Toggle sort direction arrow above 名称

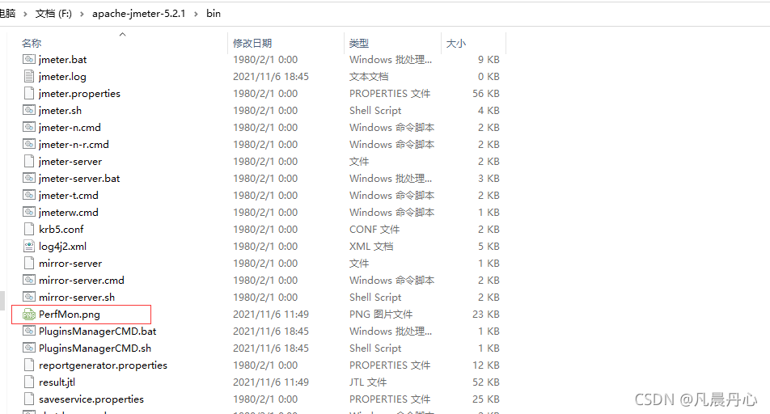[123, 34]
